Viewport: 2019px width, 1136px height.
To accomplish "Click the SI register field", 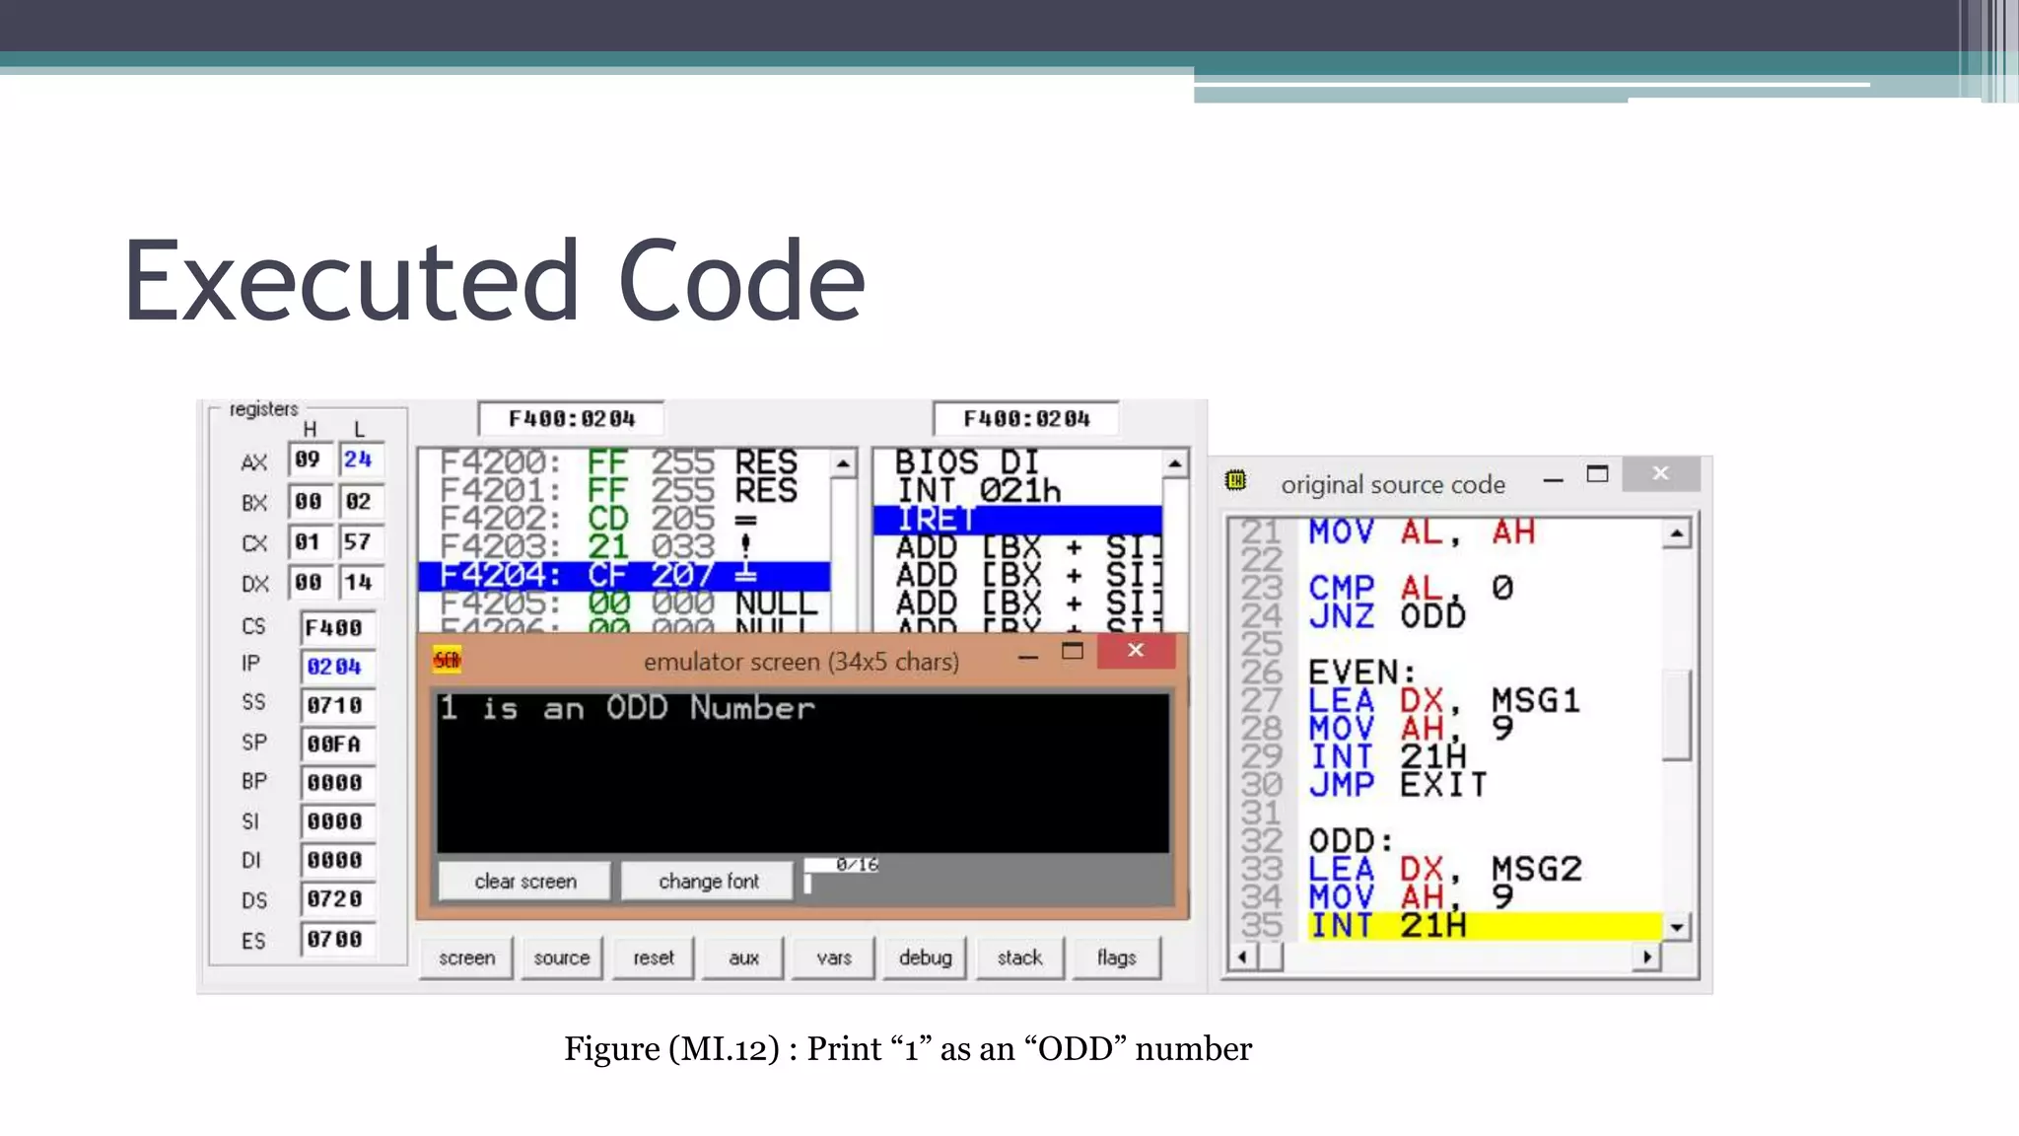I will pos(337,821).
